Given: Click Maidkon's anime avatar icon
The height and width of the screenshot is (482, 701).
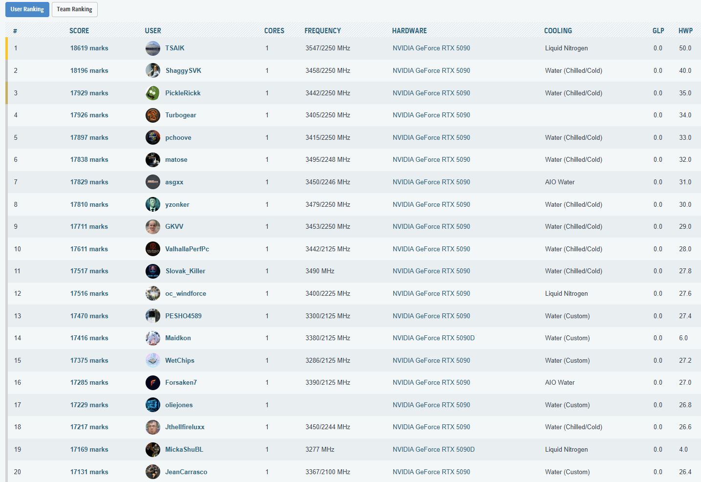Looking at the screenshot, I should pos(152,338).
